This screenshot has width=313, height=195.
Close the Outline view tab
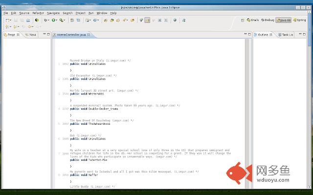point(271,35)
